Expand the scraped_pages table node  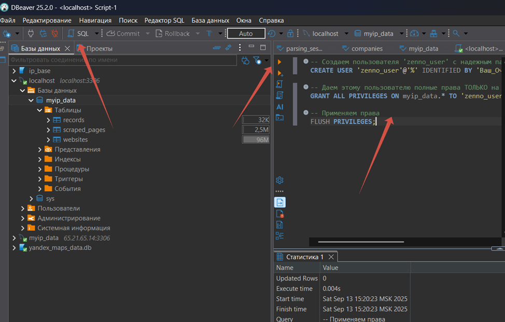[x=48, y=130]
